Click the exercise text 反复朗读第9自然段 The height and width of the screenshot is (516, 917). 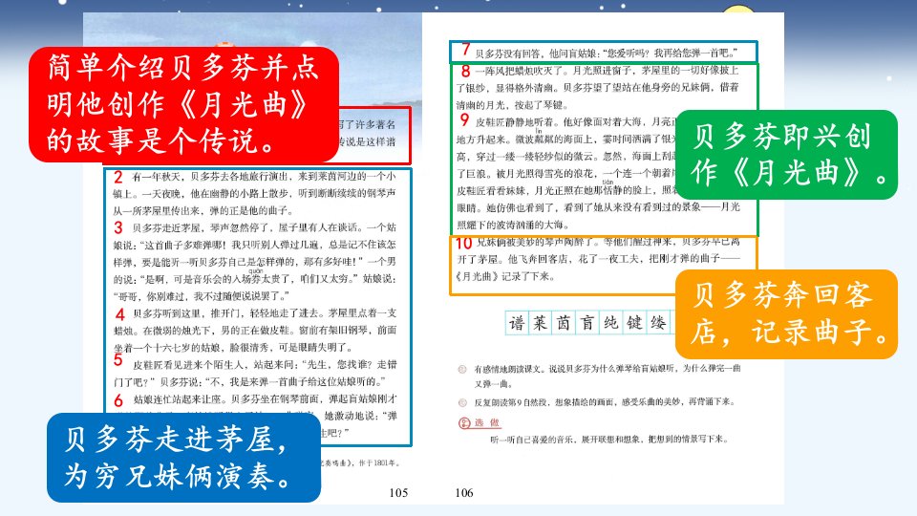pyautogui.click(x=604, y=402)
